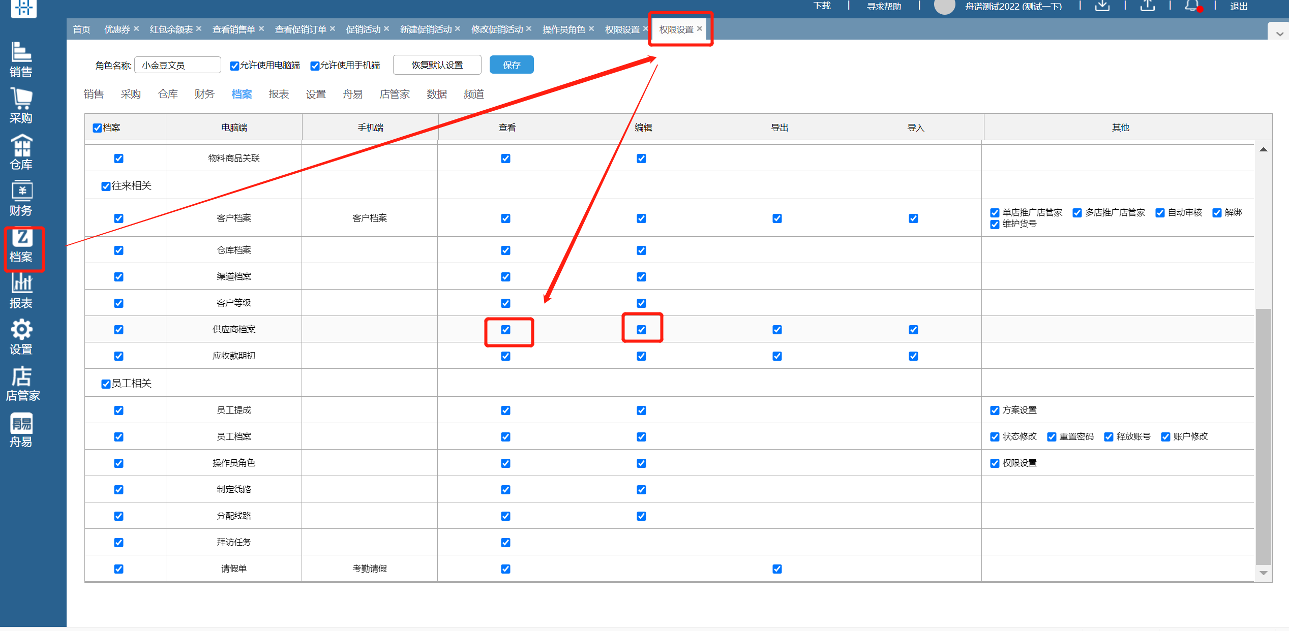Open the 仓库 sidebar module
1289x631 pixels.
tap(21, 152)
